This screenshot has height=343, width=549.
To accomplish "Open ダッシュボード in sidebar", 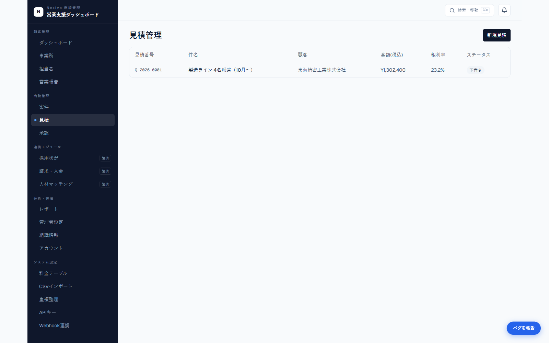I will [x=73, y=43].
